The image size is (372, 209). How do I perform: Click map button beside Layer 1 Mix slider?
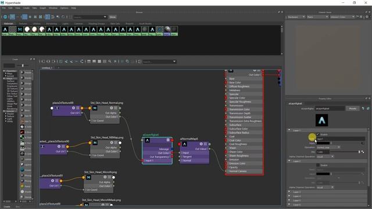pos(363,152)
